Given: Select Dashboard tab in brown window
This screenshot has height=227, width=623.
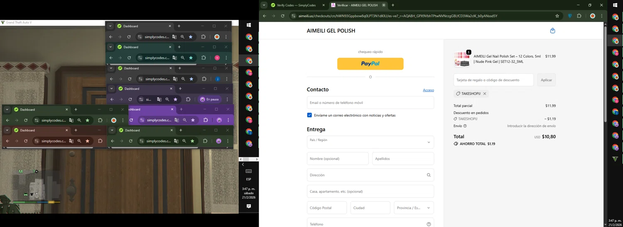Looking at the screenshot, I should (41, 130).
